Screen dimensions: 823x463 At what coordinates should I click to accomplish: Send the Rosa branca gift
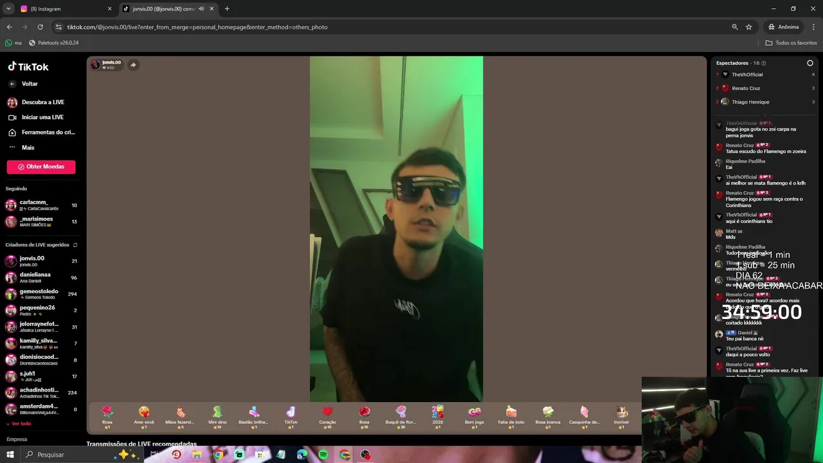(548, 417)
